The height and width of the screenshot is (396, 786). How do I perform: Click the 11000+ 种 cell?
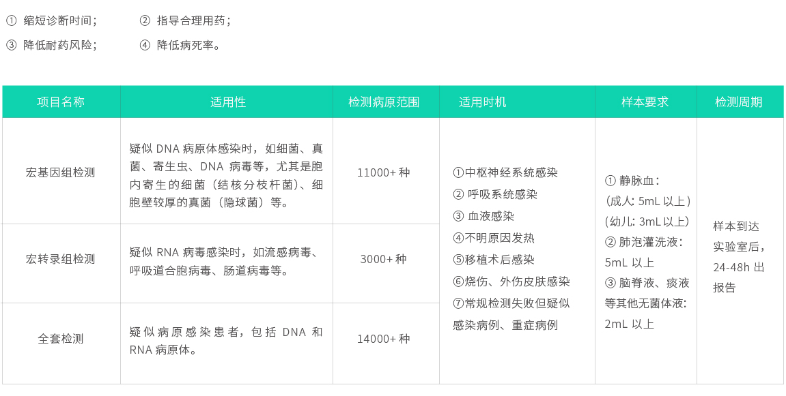pyautogui.click(x=384, y=172)
